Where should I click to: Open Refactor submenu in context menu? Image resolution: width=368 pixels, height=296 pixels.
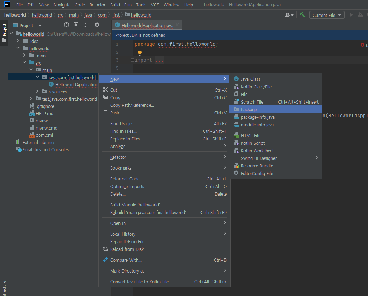pyautogui.click(x=165, y=157)
